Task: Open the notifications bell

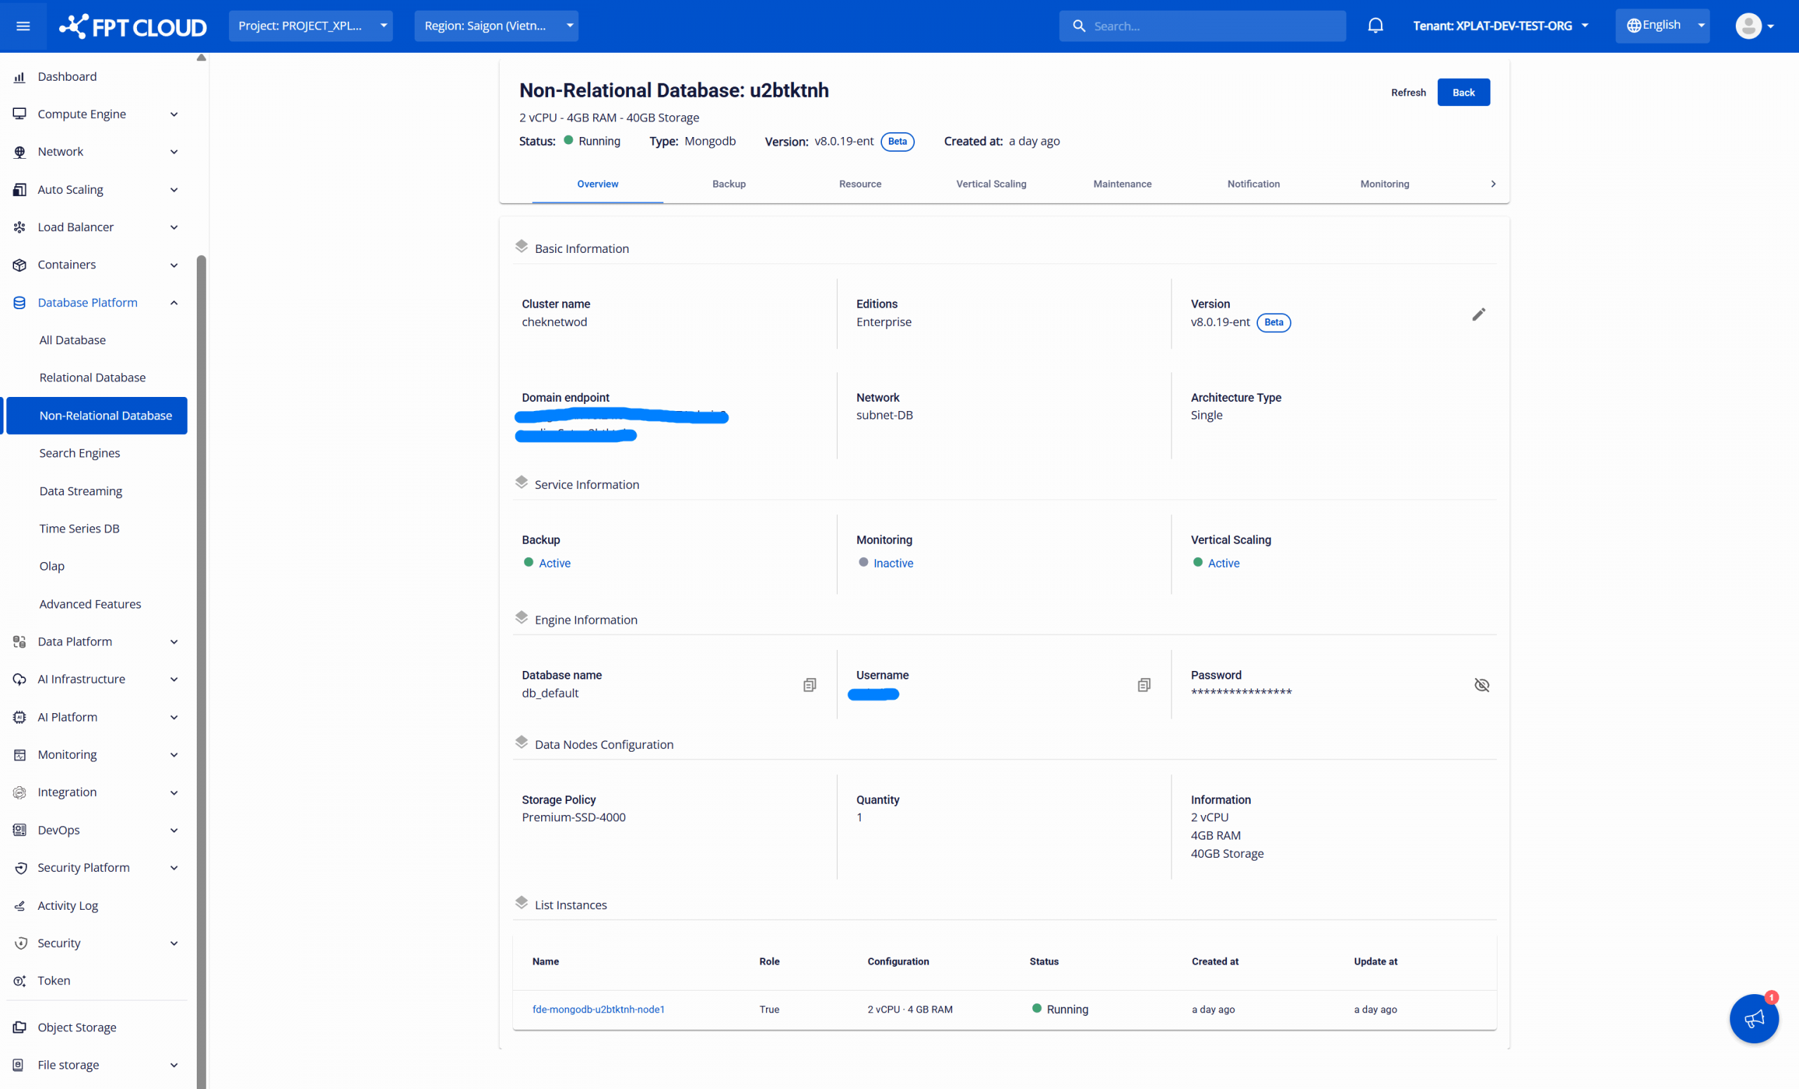Action: pyautogui.click(x=1375, y=26)
